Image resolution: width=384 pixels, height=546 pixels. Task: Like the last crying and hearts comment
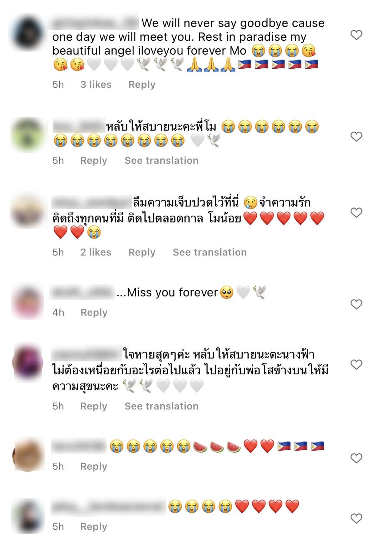tap(356, 518)
